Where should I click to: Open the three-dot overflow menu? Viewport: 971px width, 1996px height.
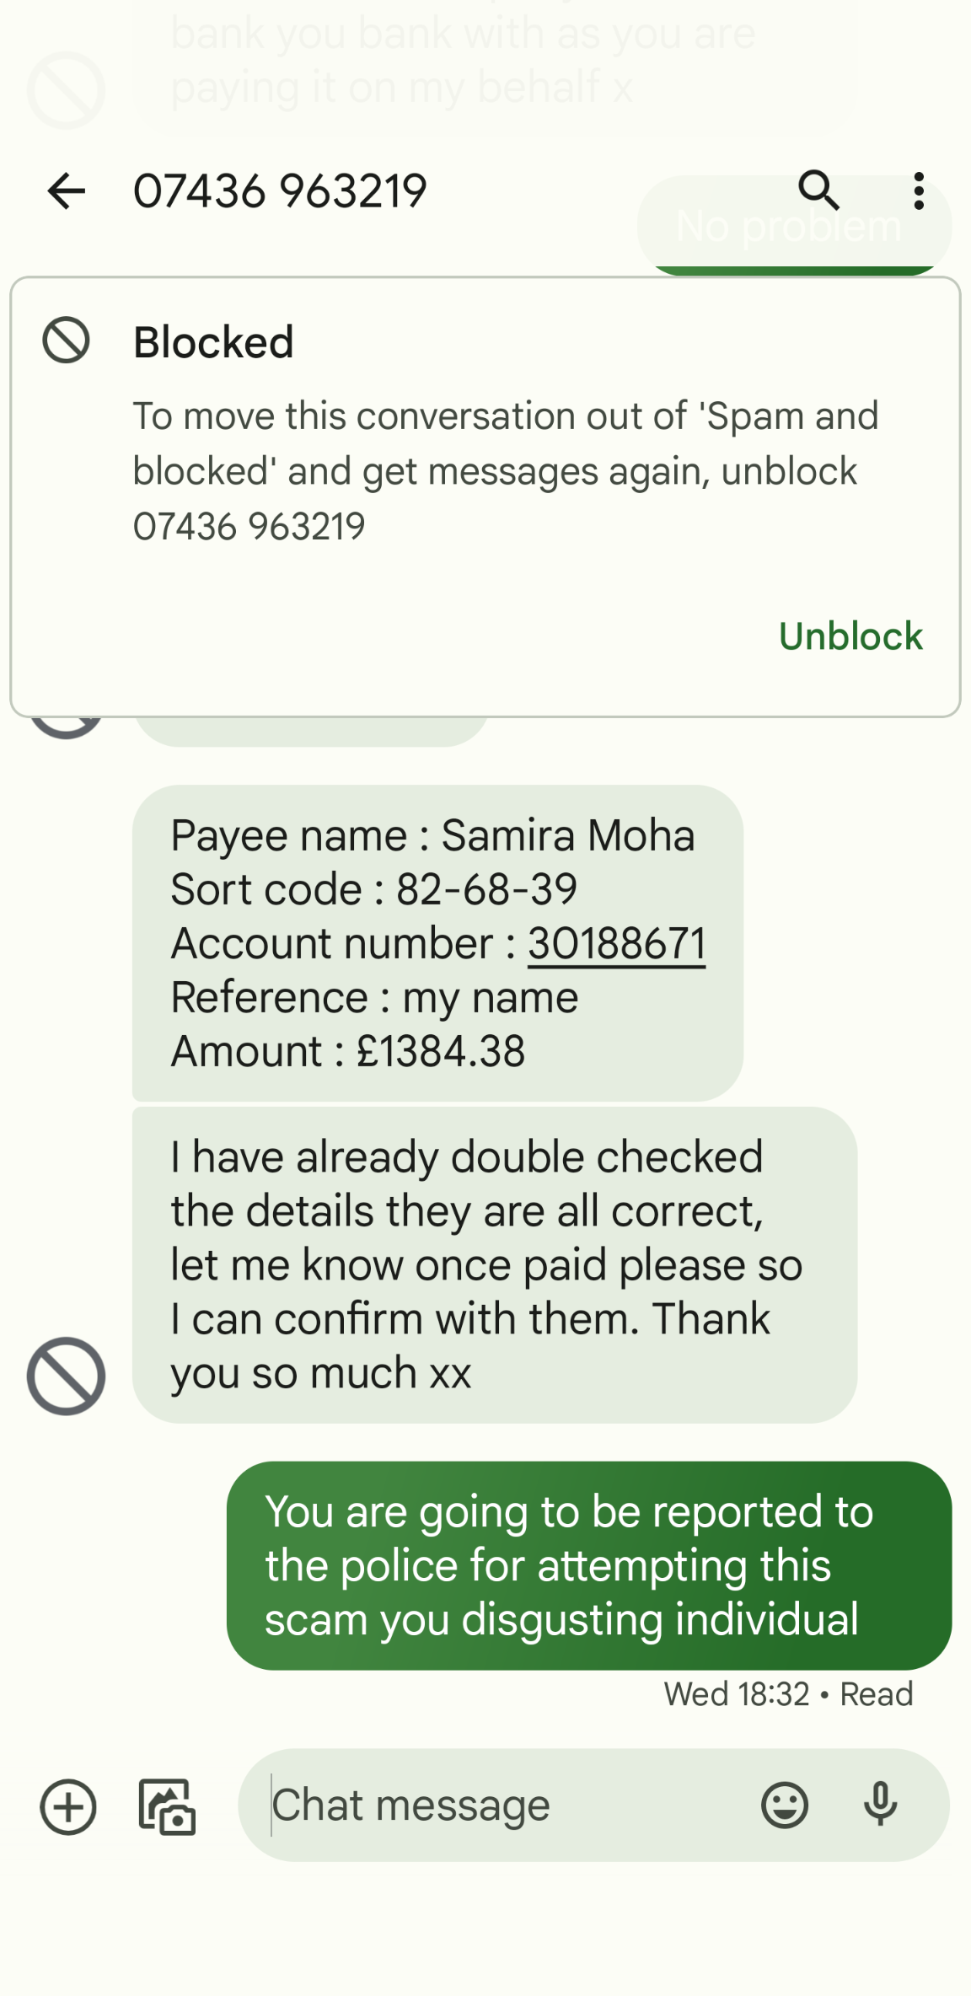point(919,191)
